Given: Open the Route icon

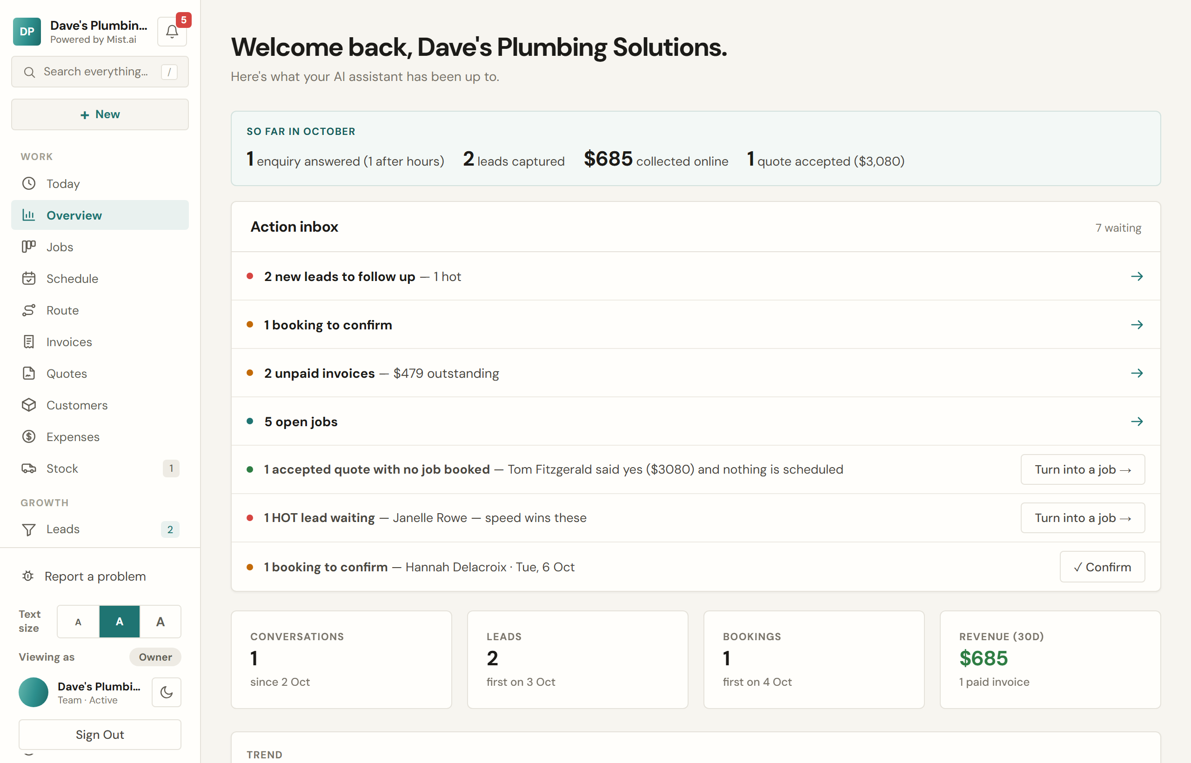Looking at the screenshot, I should (29, 310).
